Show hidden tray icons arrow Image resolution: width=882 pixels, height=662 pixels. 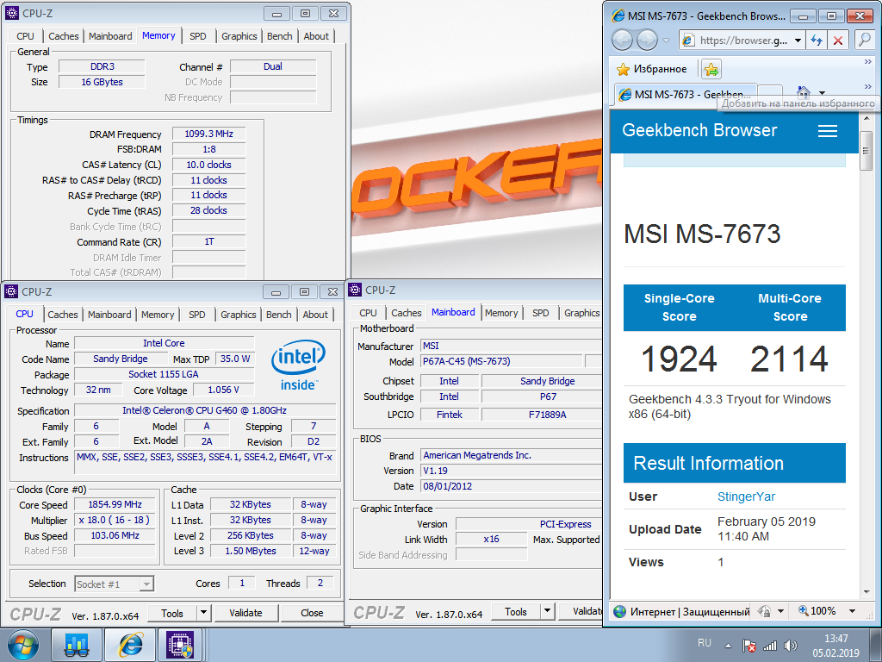728,646
